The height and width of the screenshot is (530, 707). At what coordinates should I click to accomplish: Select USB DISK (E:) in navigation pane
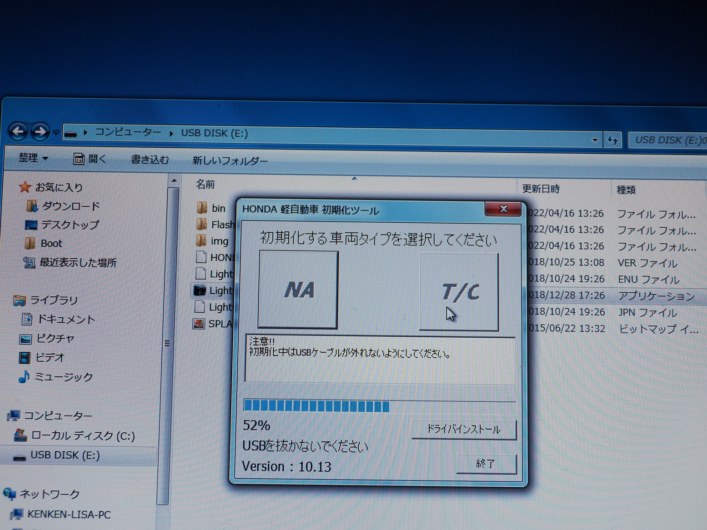pos(56,455)
